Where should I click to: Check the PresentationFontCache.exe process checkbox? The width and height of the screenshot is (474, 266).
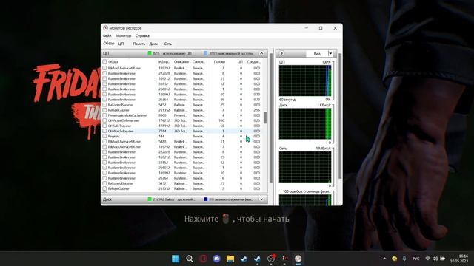pyautogui.click(x=104, y=115)
